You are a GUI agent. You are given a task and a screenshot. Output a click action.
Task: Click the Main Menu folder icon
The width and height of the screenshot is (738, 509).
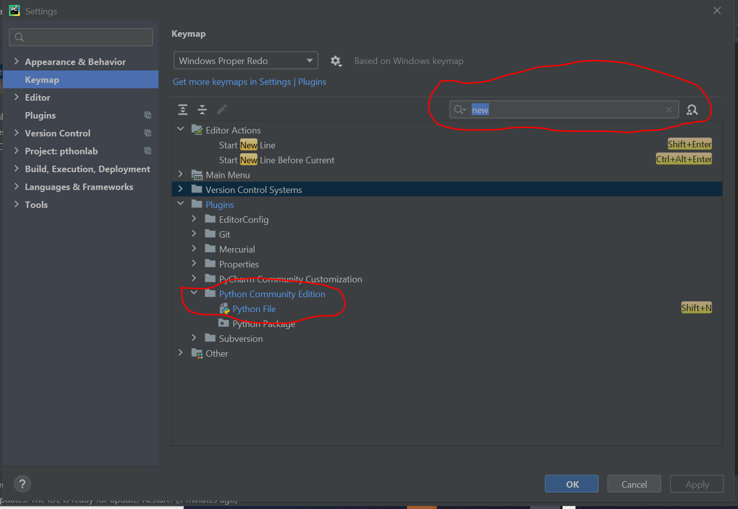pos(197,175)
